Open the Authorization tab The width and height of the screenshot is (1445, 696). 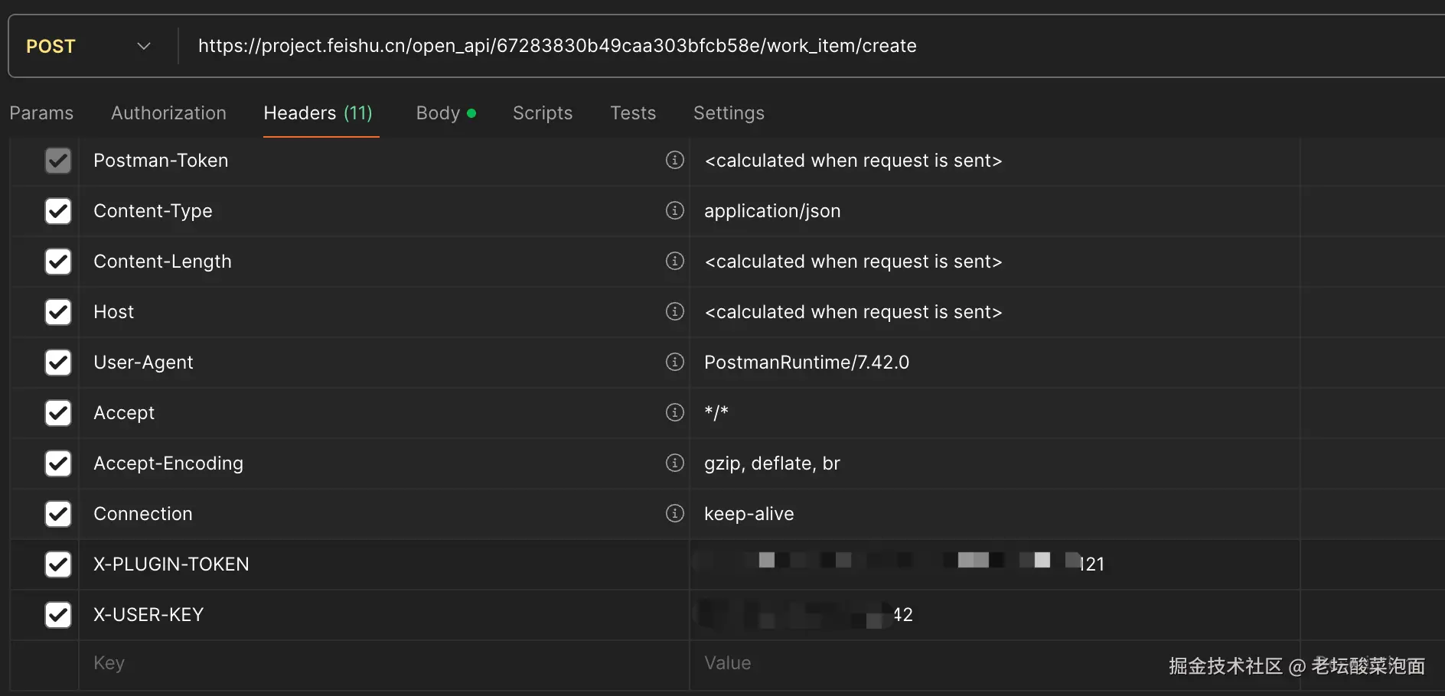[168, 113]
